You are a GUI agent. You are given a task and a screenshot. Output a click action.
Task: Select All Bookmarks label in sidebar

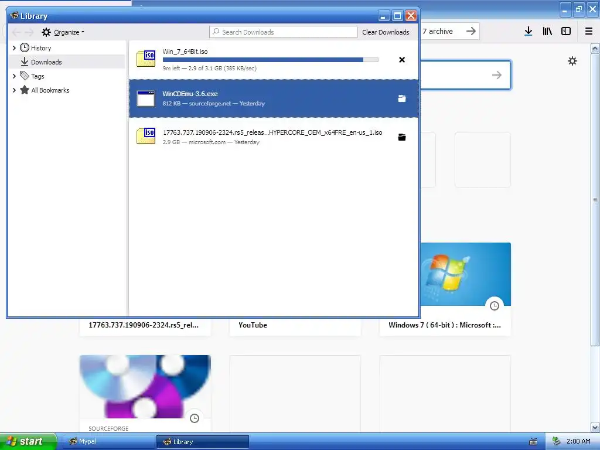50,90
